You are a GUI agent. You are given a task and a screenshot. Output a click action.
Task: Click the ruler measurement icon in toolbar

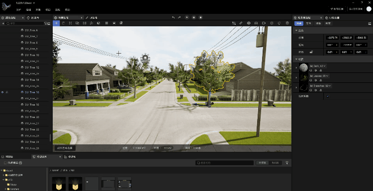point(241,23)
